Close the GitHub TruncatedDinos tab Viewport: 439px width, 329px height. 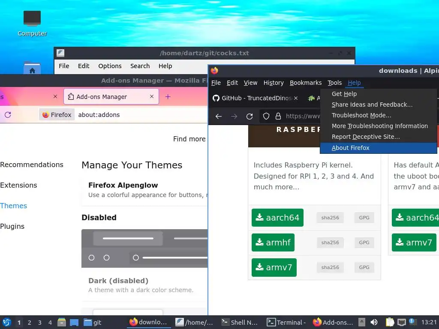296,98
